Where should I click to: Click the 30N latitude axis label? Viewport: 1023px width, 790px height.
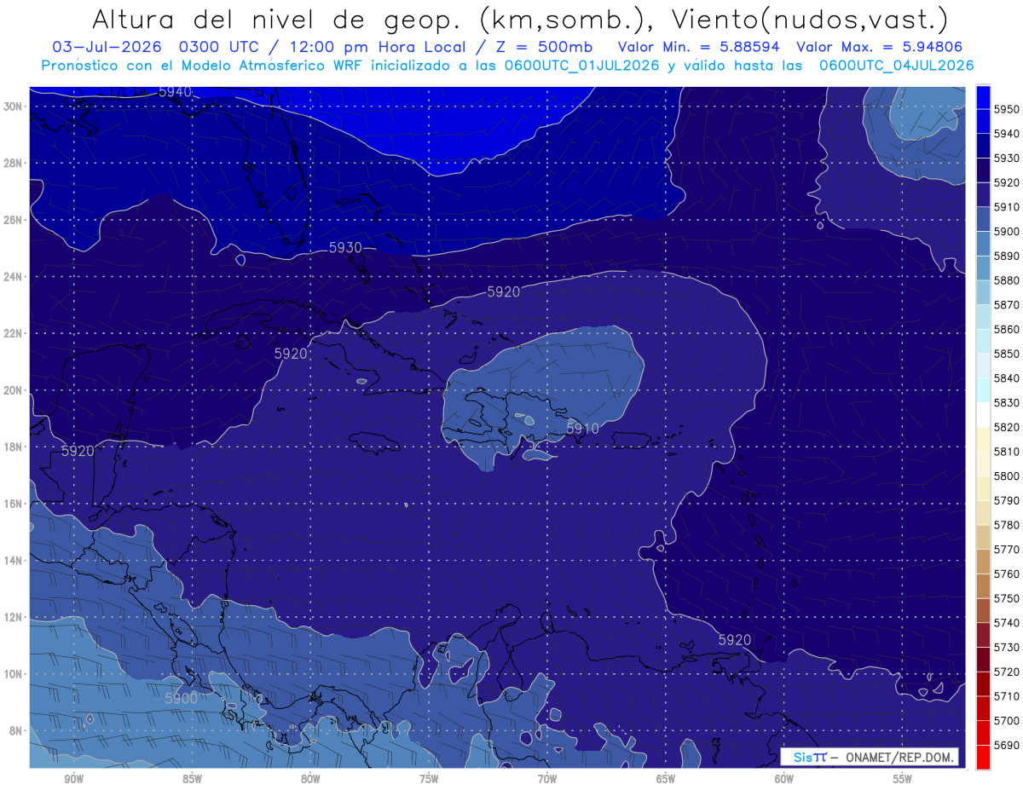coord(14,107)
